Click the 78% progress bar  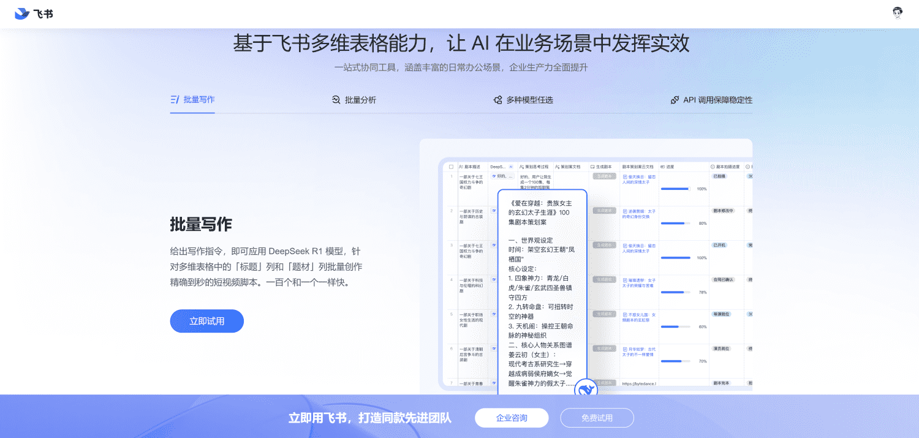point(676,292)
